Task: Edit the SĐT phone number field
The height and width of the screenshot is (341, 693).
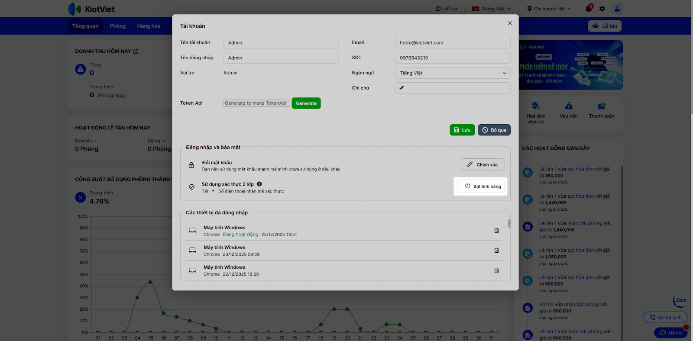Action: click(453, 58)
